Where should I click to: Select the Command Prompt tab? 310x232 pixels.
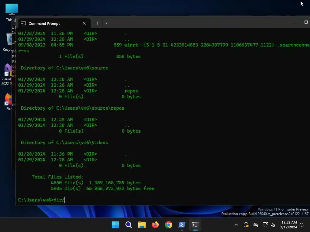[54, 24]
